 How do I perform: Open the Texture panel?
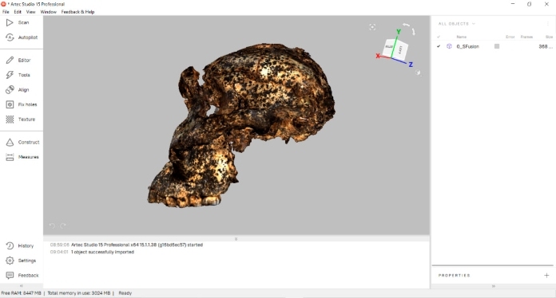click(x=22, y=120)
